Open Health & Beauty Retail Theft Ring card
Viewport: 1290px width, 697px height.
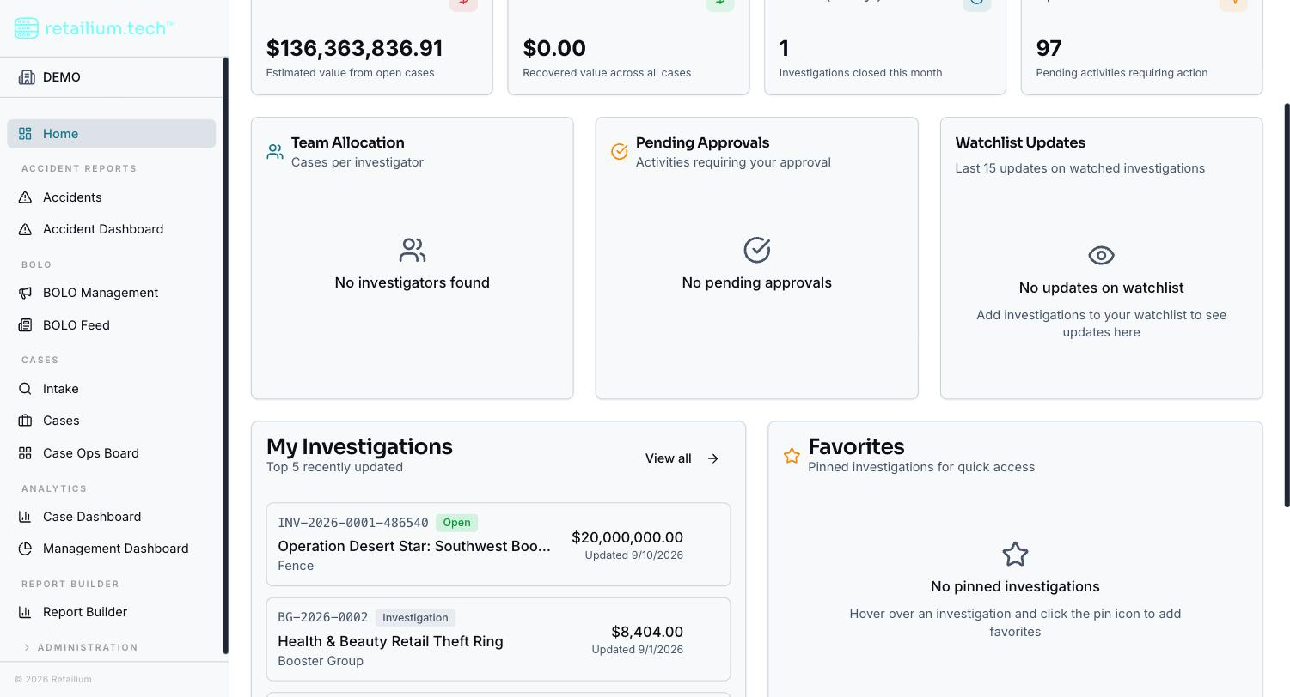pyautogui.click(x=498, y=639)
